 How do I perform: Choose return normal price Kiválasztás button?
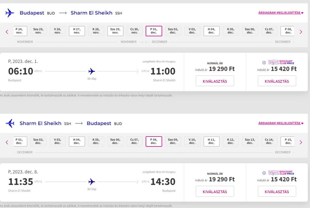tap(215, 191)
